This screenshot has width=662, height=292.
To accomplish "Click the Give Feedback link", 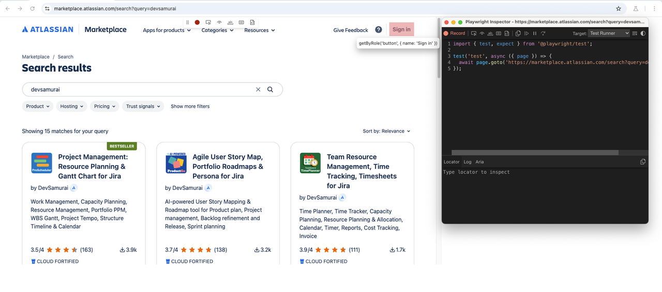I will click(351, 30).
